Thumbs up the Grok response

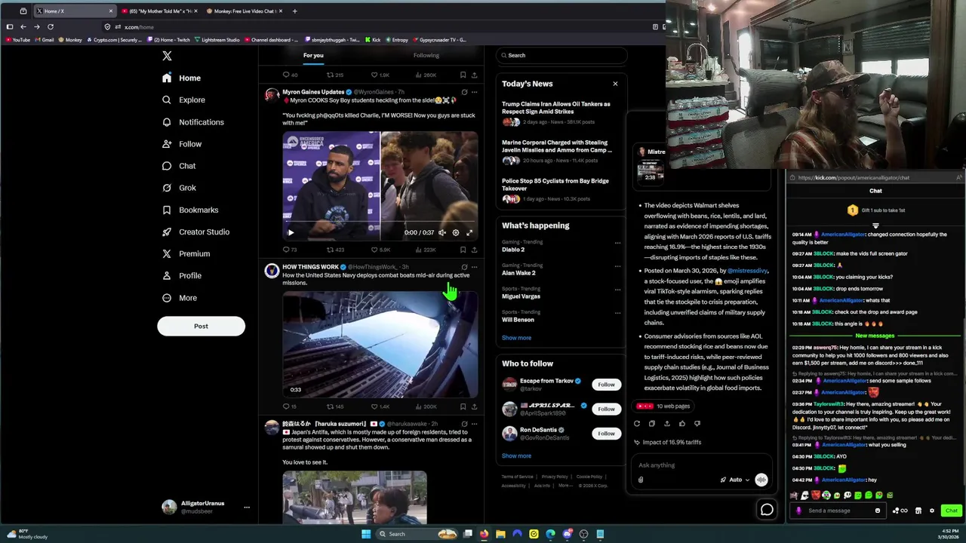point(682,424)
